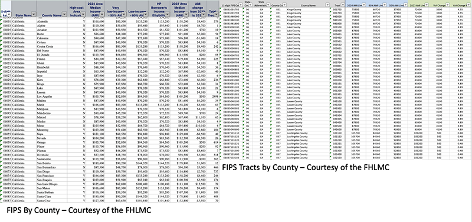Open County Name filter in tracts table
The height and width of the screenshot is (222, 472).
[x=328, y=5]
